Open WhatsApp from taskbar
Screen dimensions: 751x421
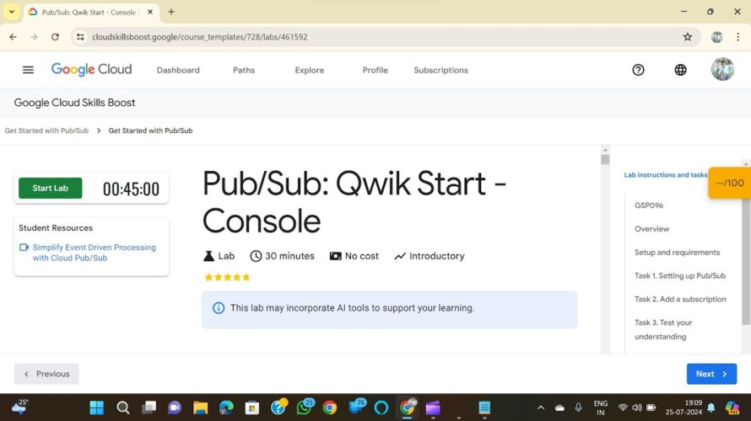click(x=304, y=408)
